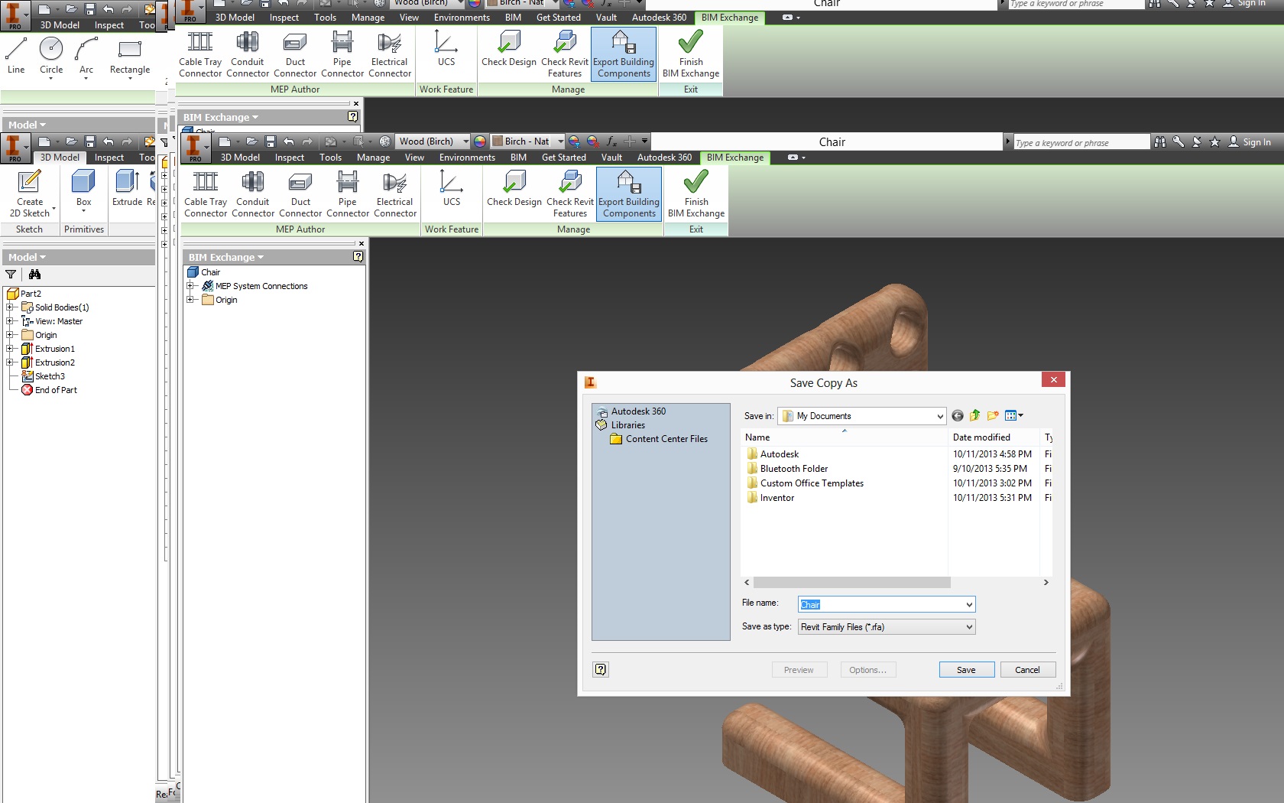Select the Line sketch tool
1284x803 pixels.
coord(16,55)
